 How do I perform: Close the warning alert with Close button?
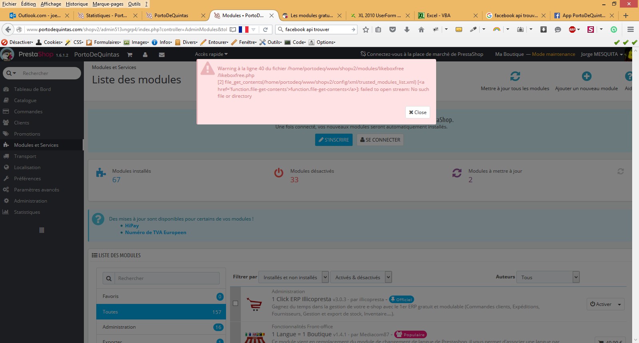418,112
